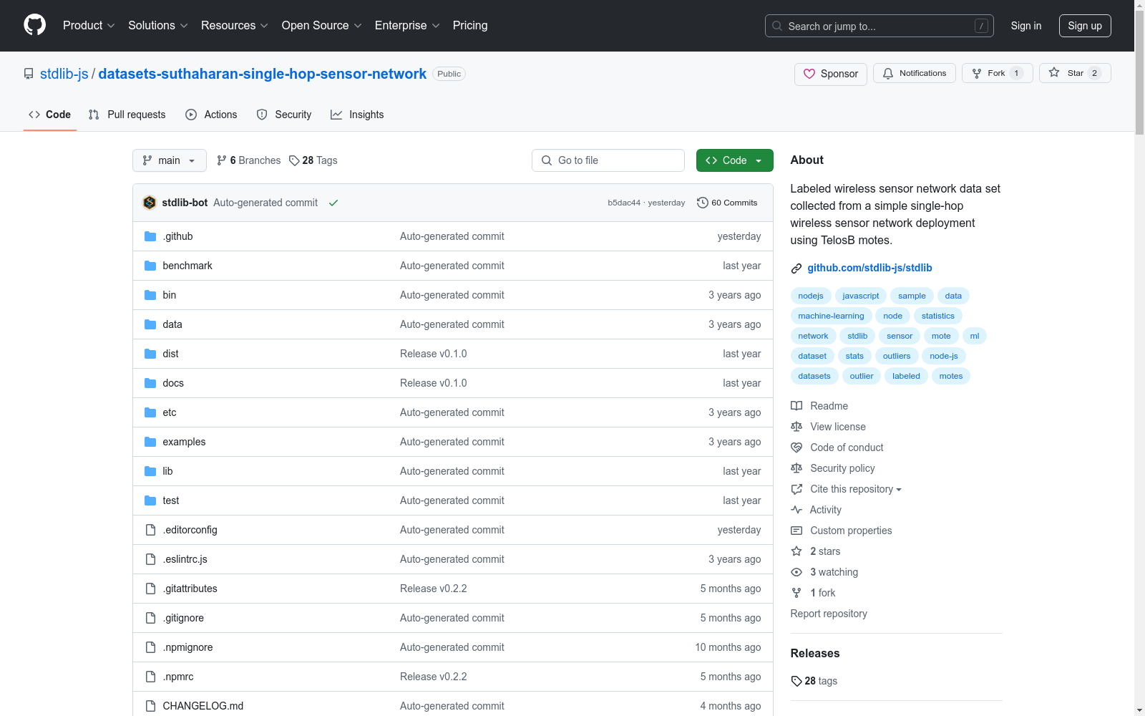Open Notifications bell button
Image resolution: width=1145 pixels, height=716 pixels.
(914, 73)
